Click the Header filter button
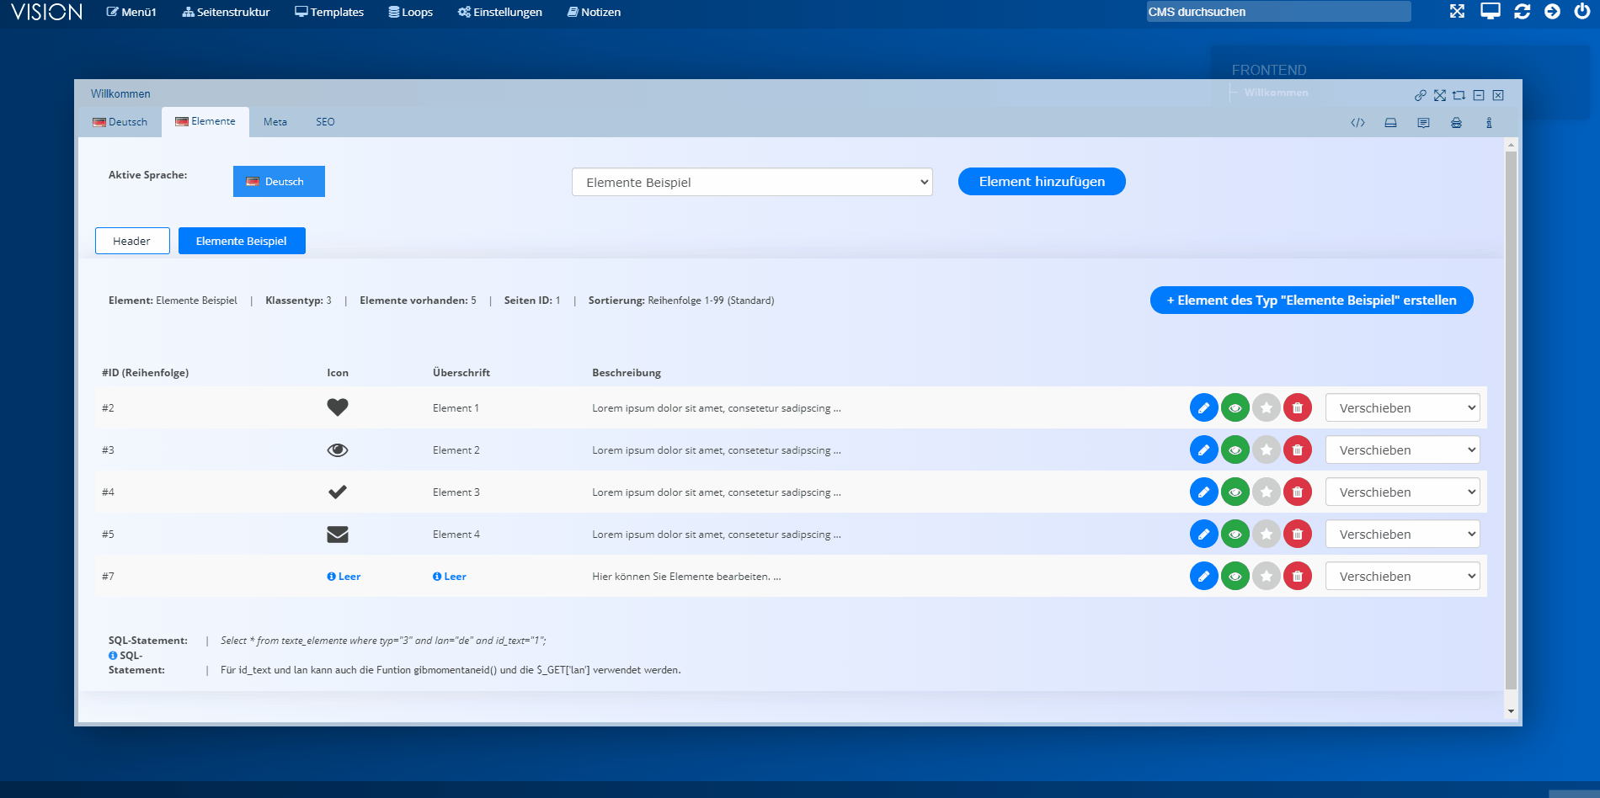1600x798 pixels. 132,241
